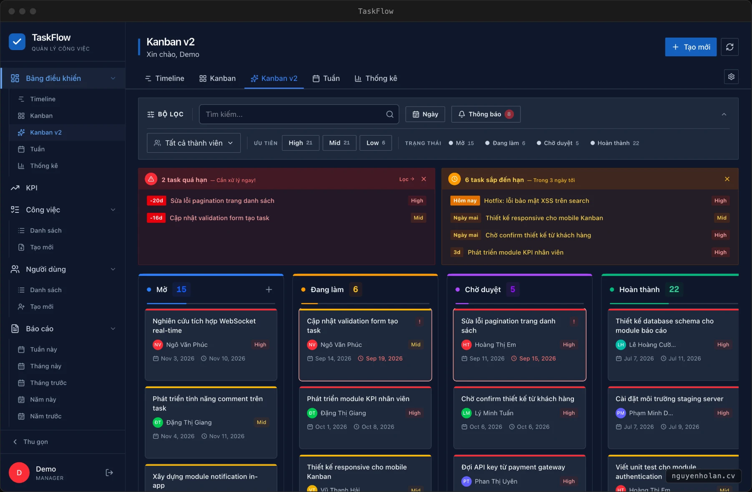Screen dimensions: 752x492
Task: Click the magnifier search icon
Action: (x=390, y=114)
